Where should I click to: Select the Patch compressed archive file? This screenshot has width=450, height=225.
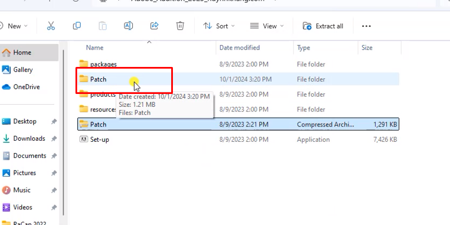(98, 124)
